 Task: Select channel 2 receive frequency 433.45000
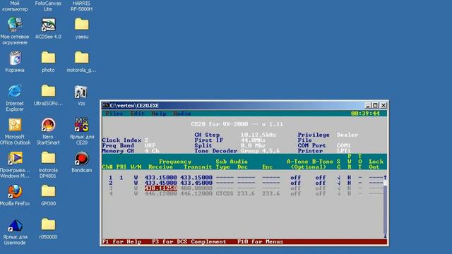pyautogui.click(x=161, y=183)
